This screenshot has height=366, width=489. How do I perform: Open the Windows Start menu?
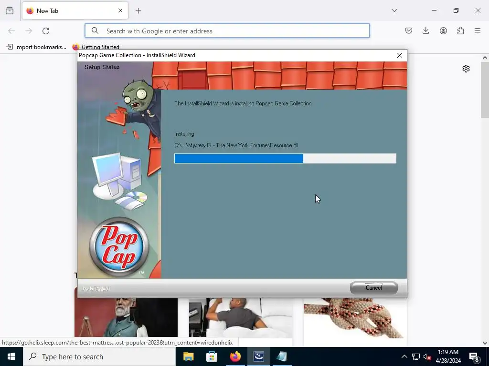point(11,356)
